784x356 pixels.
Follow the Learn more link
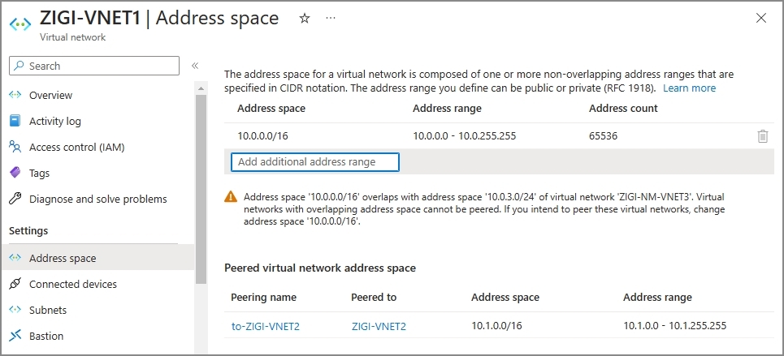pos(689,88)
